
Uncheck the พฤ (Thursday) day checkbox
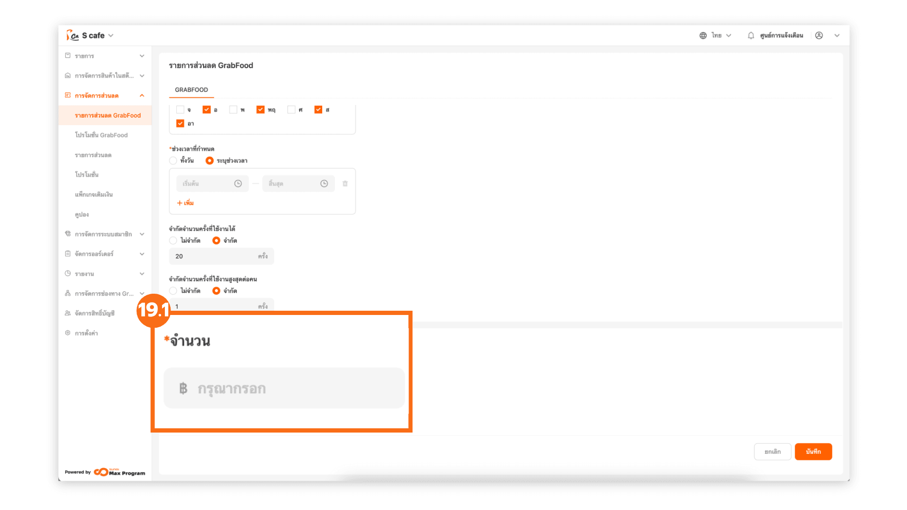click(260, 110)
